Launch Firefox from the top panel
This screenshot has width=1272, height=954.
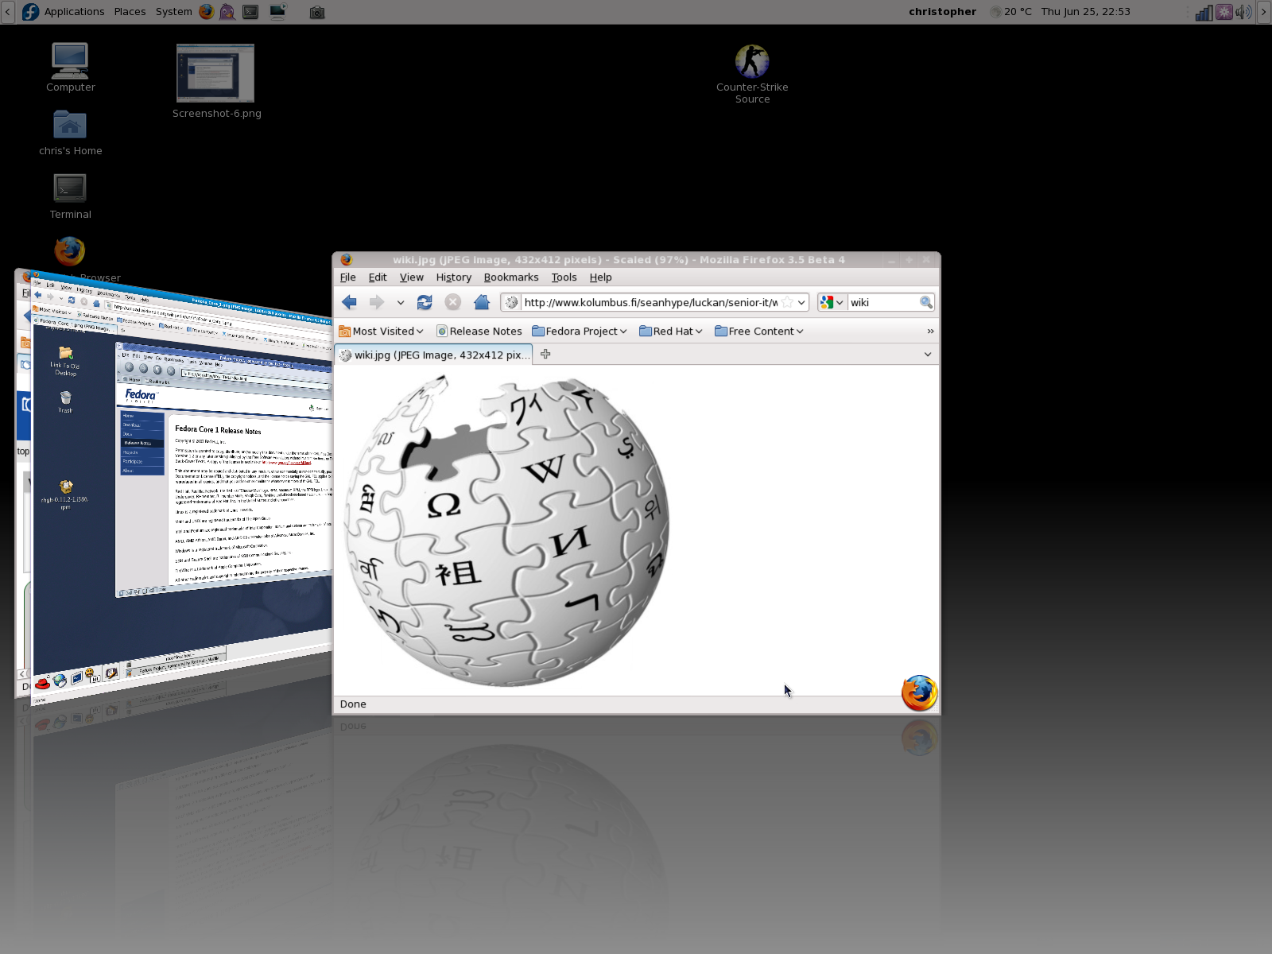pos(207,12)
